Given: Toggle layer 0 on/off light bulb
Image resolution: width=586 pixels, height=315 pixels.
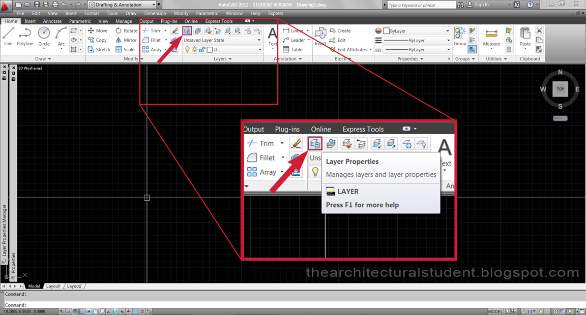Looking at the screenshot, I should [x=187, y=49].
